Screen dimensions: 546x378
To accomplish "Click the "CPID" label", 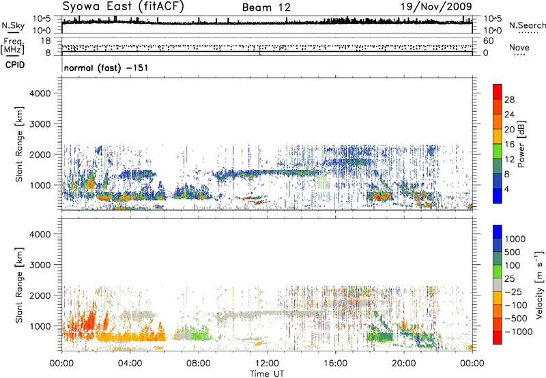I will [14, 65].
